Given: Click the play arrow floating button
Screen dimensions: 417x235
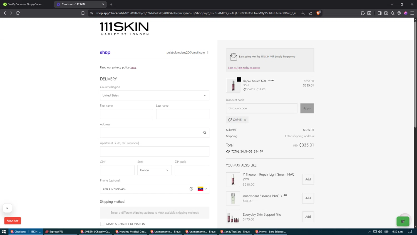Looking at the screenshot, I should coord(7,208).
